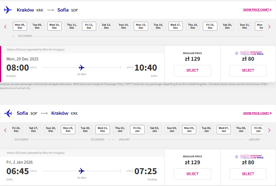Click the outbound flight airplane icon near Kraków
The width and height of the screenshot is (276, 186).
click(8, 10)
